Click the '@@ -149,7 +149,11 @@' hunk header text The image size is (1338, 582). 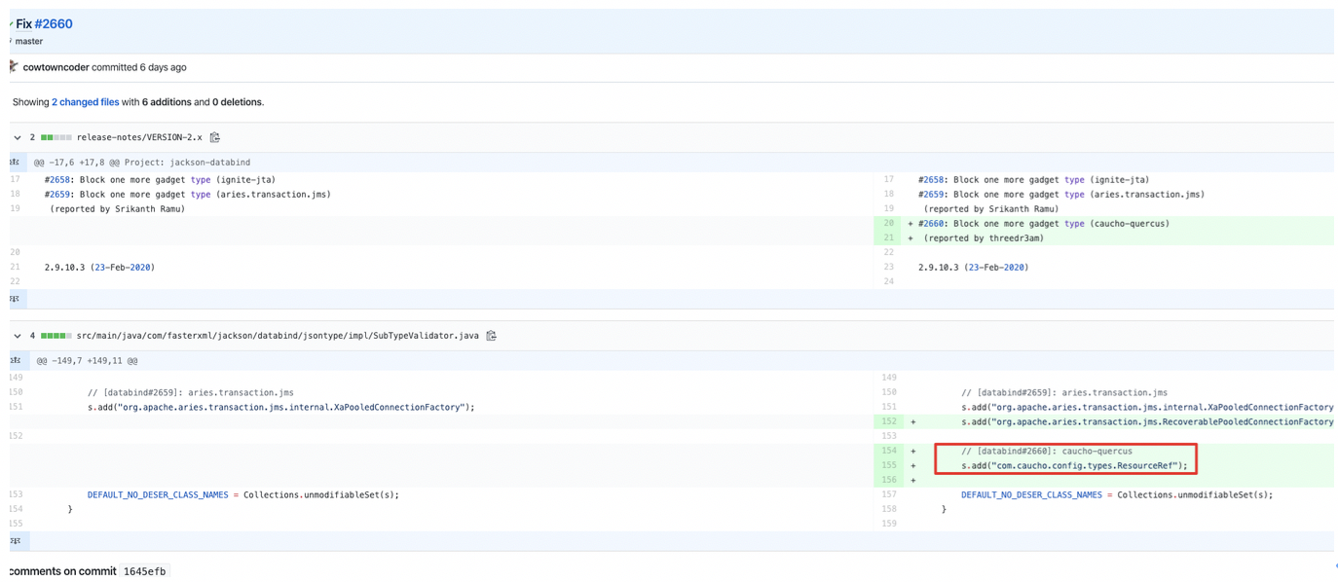pyautogui.click(x=87, y=361)
